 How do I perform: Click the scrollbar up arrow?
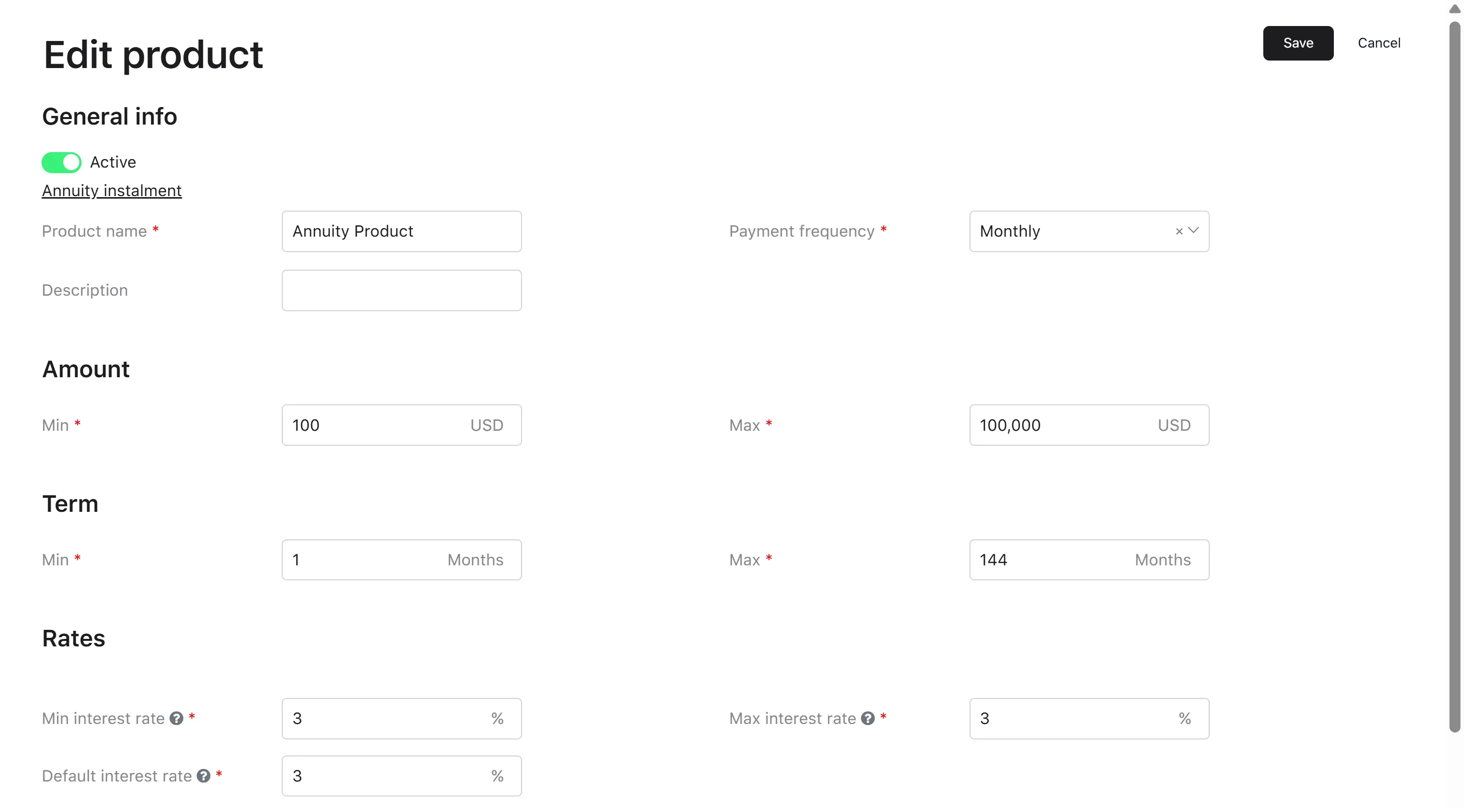(x=1454, y=9)
